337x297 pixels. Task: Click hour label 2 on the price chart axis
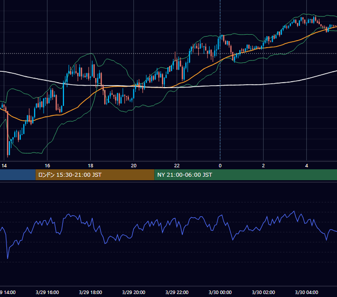(x=263, y=166)
